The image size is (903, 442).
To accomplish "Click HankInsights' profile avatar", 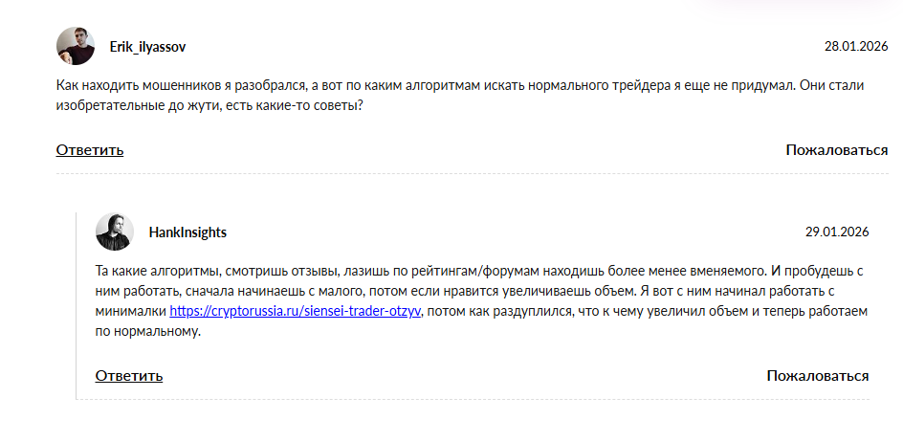I will click(x=115, y=232).
